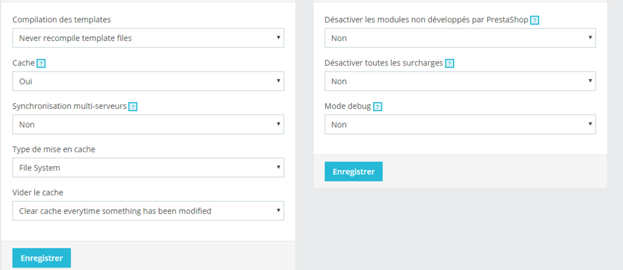Image resolution: width=623 pixels, height=270 pixels.
Task: Expand the Synchronisation multi-serveurs dropdown
Action: point(148,124)
